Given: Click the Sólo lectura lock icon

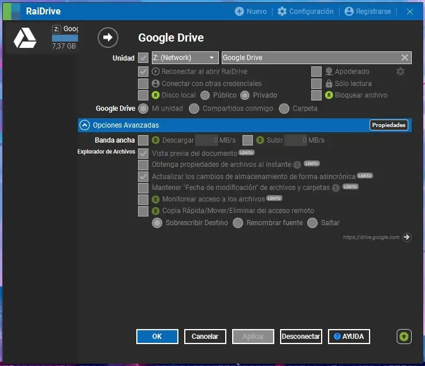Looking at the screenshot, I should 329,84.
